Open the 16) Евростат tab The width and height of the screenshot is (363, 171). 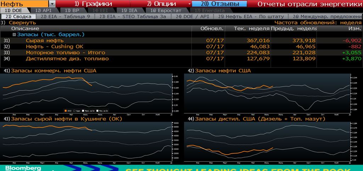click(x=166, y=10)
